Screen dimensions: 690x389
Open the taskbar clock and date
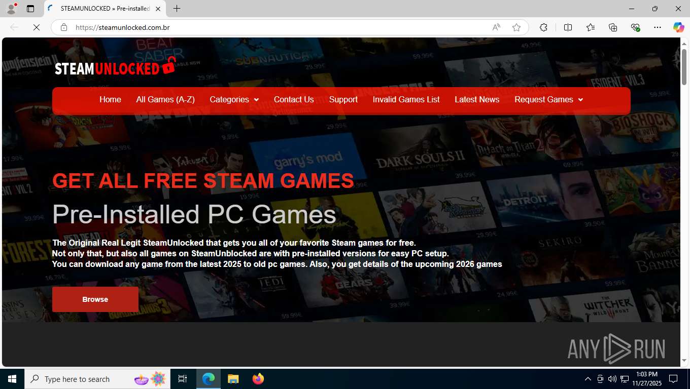(x=646, y=379)
